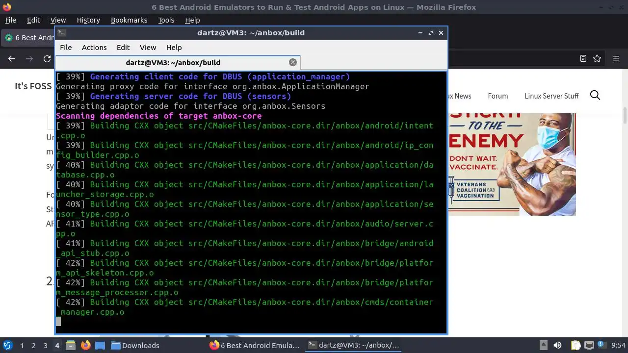The image size is (628, 353).
Task: Open Firefox Tools menu
Action: click(166, 20)
